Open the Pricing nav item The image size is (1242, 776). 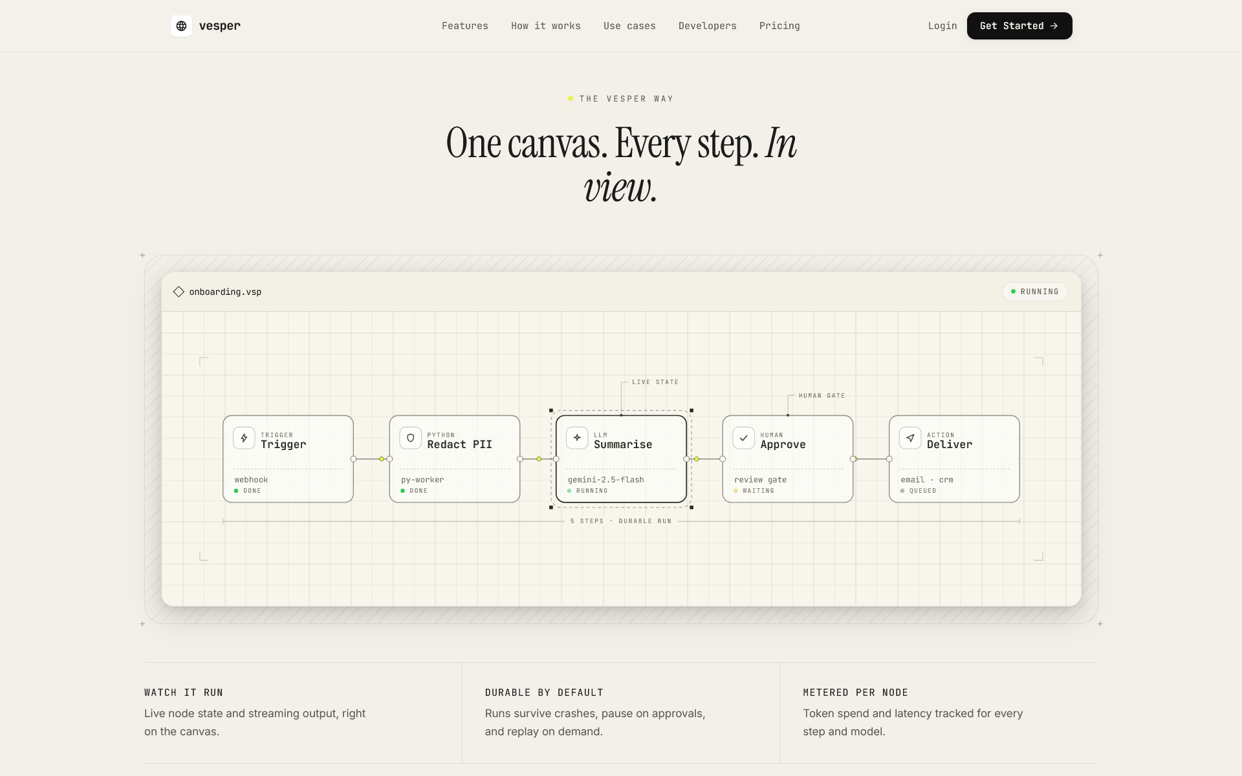coord(779,26)
